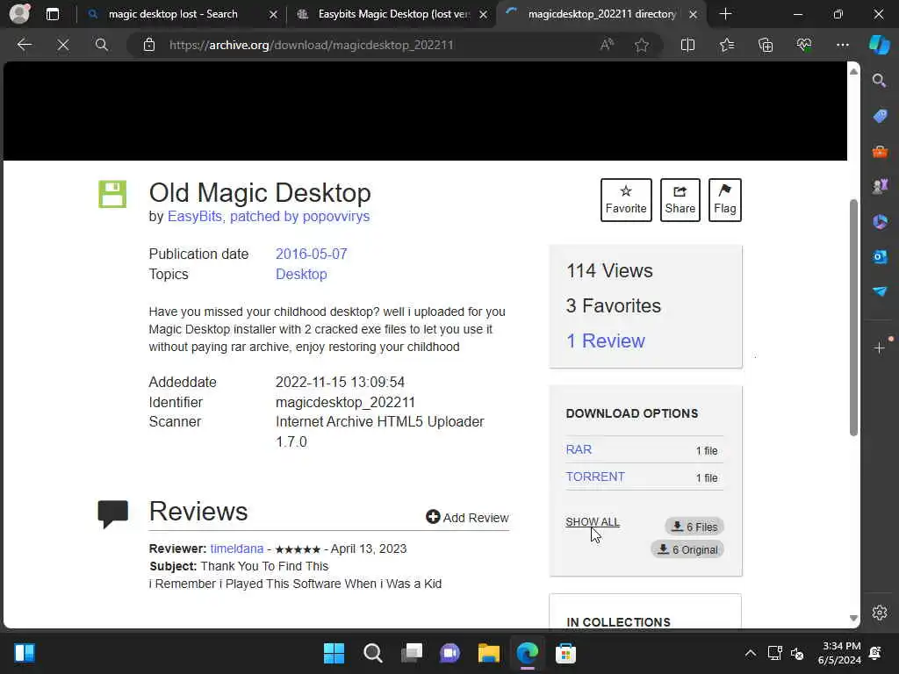Close the Easybits Magic Desktop tab
This screenshot has width=899, height=674.
coord(484,14)
